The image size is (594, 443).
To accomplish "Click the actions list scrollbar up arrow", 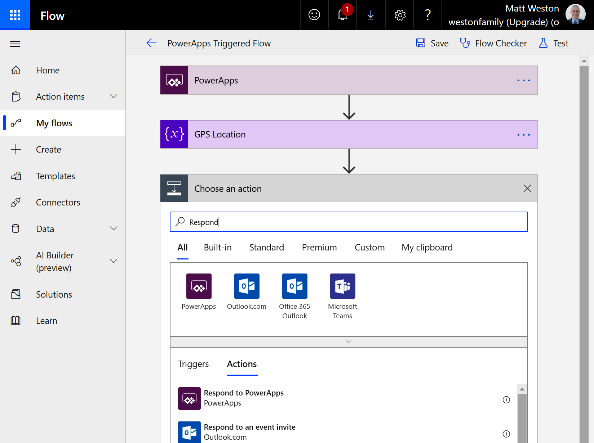I will [522, 389].
